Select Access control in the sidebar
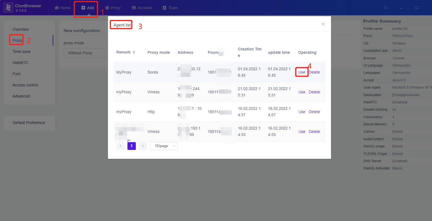 tap(25, 85)
